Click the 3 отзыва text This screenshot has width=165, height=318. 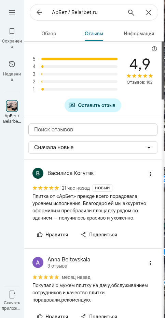click(57, 266)
